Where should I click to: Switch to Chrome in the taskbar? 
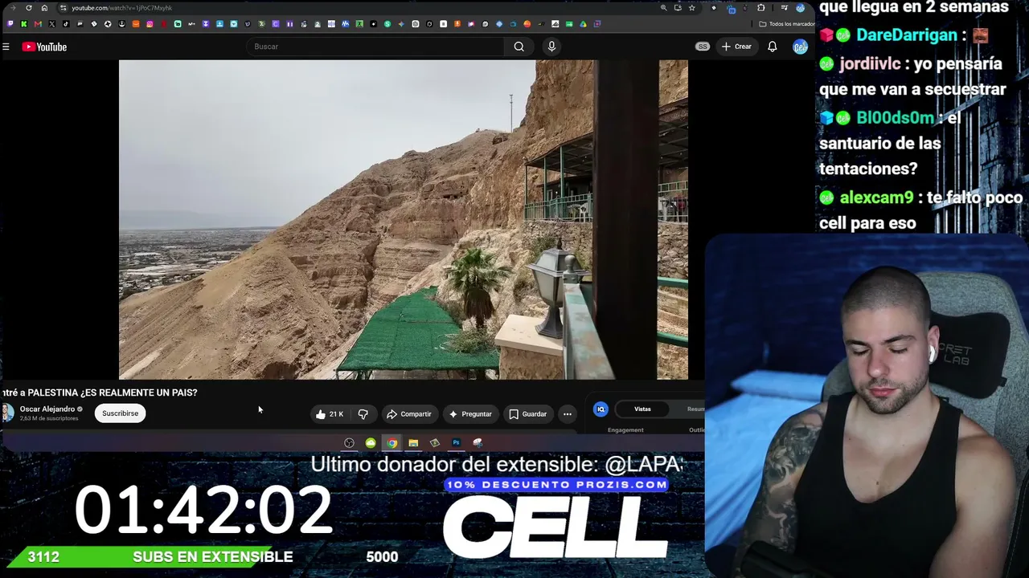pyautogui.click(x=392, y=443)
